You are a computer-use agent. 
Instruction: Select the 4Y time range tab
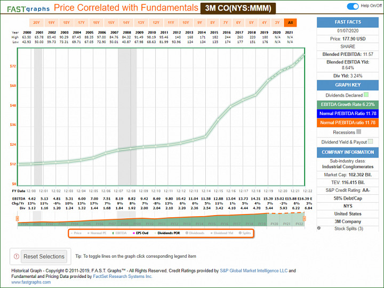pos(264,23)
